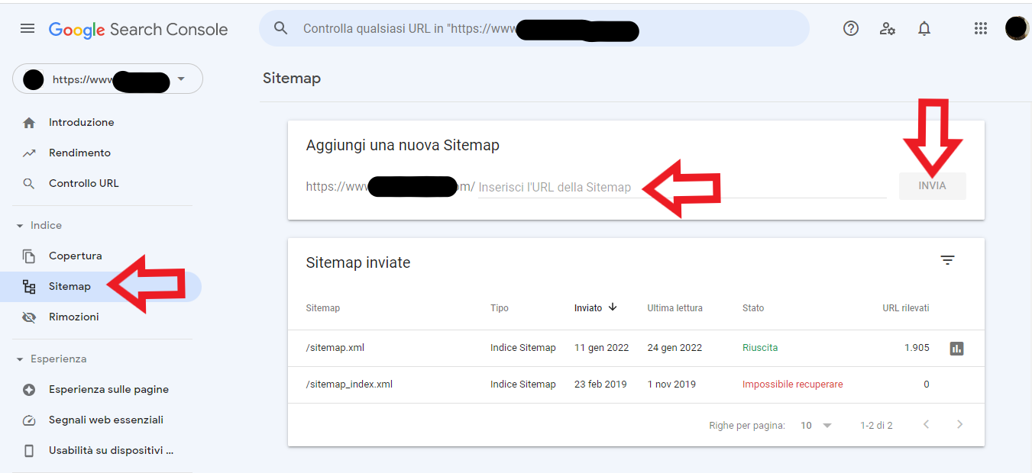This screenshot has height=473, width=1032.
Task: Open Segnali web essenziali page
Action: [x=105, y=420]
